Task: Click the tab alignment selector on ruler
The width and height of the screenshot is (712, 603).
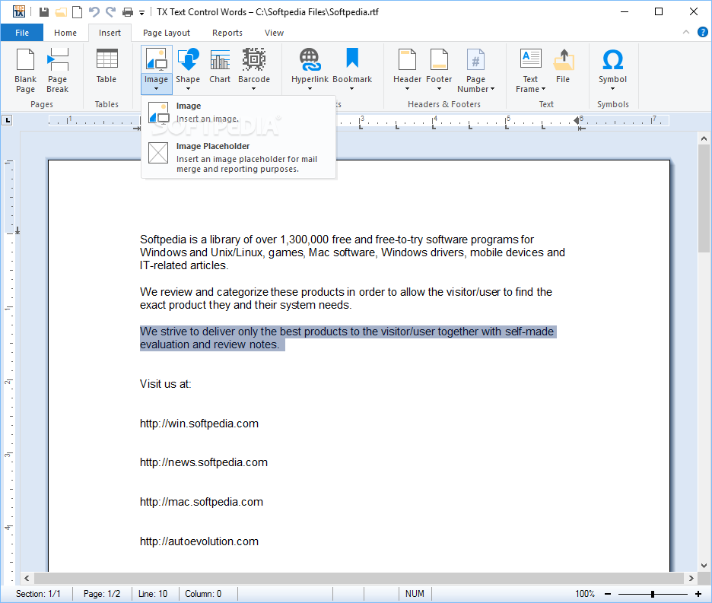Action: tap(7, 120)
